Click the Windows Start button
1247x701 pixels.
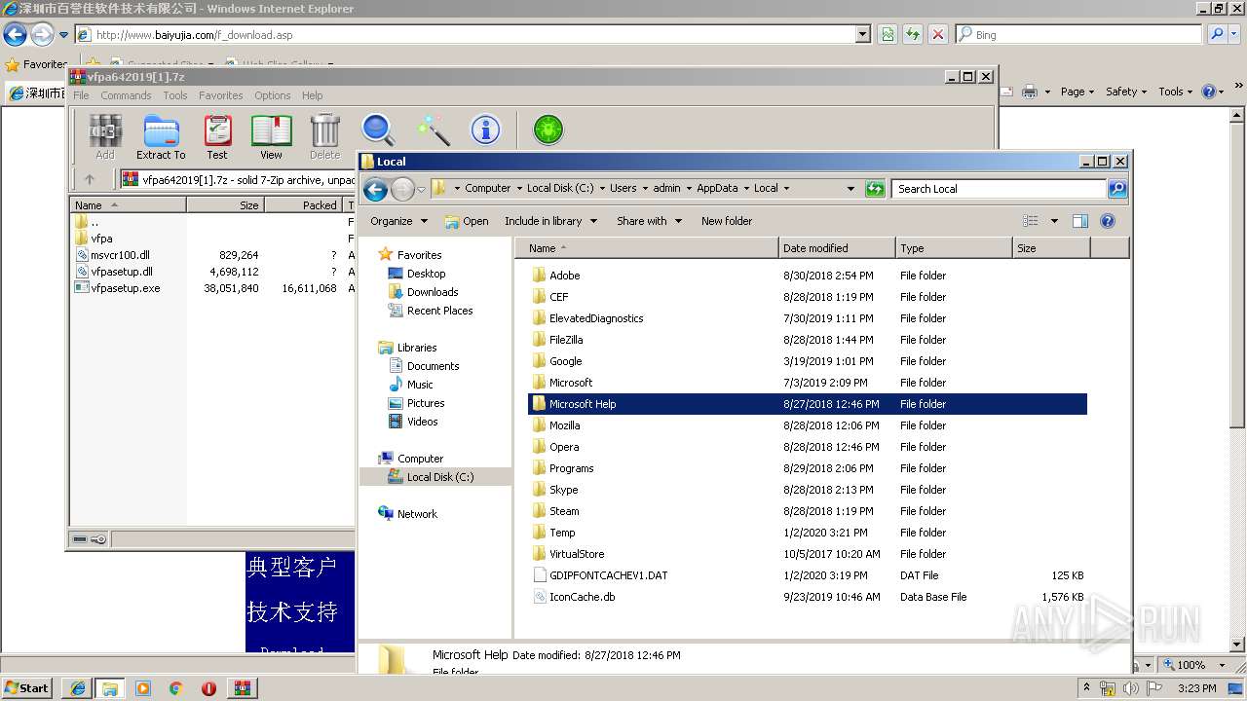point(27,688)
